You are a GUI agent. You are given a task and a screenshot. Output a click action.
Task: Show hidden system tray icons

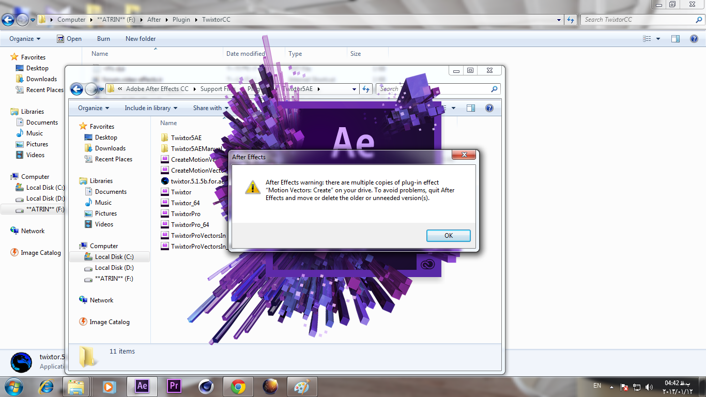(612, 387)
